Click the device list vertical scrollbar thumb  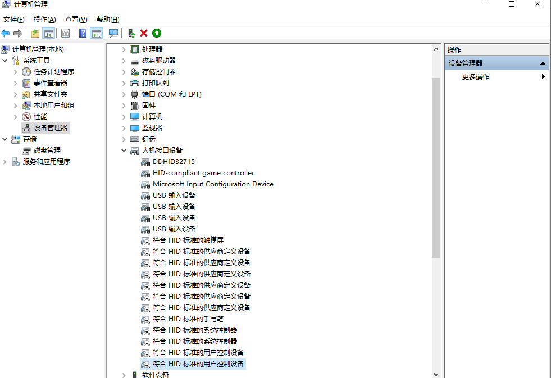click(436, 168)
